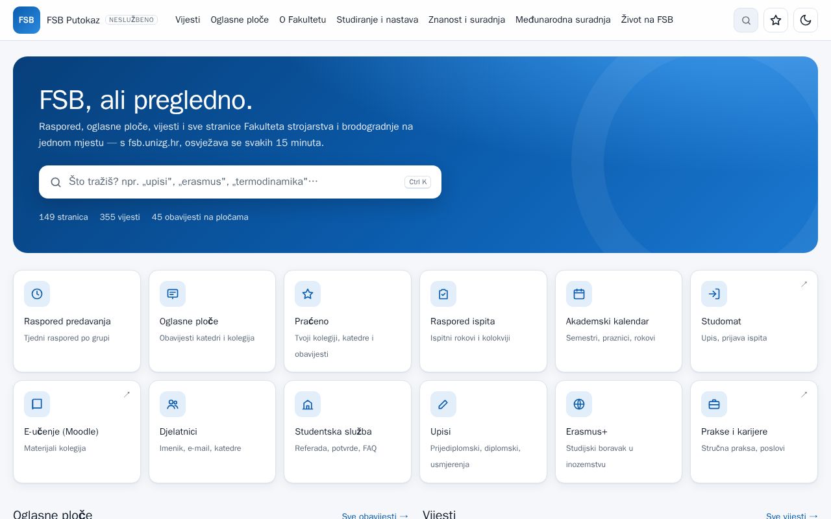Click the people icon on Djelatnici card
831x519 pixels.
pyautogui.click(x=173, y=404)
